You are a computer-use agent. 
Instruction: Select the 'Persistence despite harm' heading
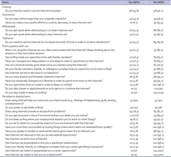(16, 96)
